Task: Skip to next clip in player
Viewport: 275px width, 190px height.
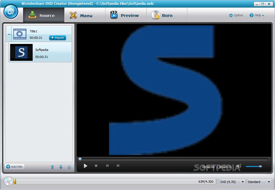Action: [118, 166]
